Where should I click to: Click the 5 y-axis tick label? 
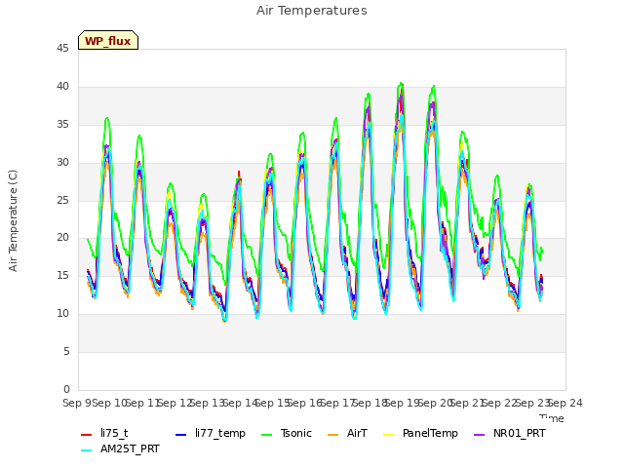(x=66, y=351)
